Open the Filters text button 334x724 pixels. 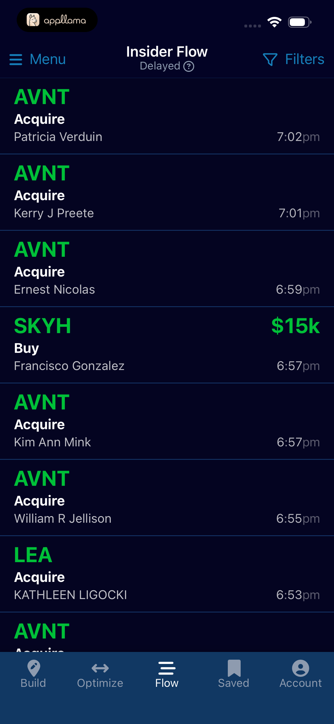[x=305, y=59]
